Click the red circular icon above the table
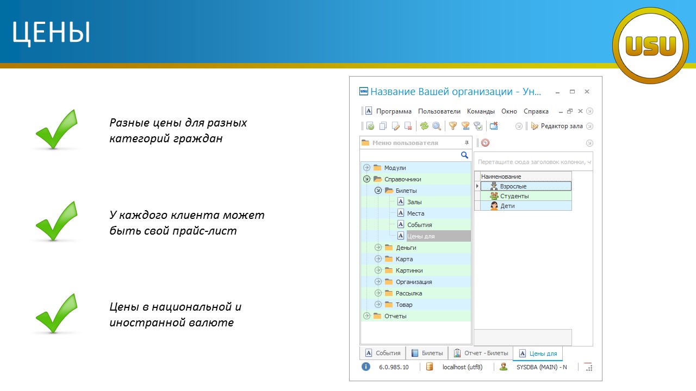 [486, 143]
